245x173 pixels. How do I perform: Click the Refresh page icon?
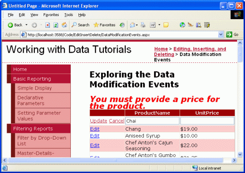[x=56, y=25]
